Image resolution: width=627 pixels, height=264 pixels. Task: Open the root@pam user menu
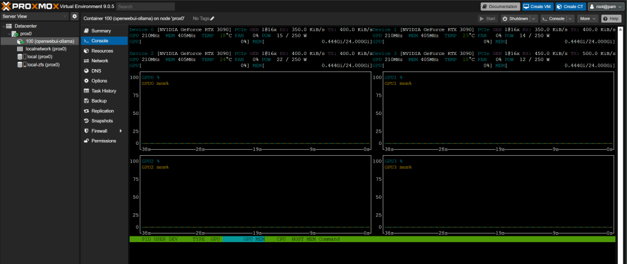click(x=606, y=7)
